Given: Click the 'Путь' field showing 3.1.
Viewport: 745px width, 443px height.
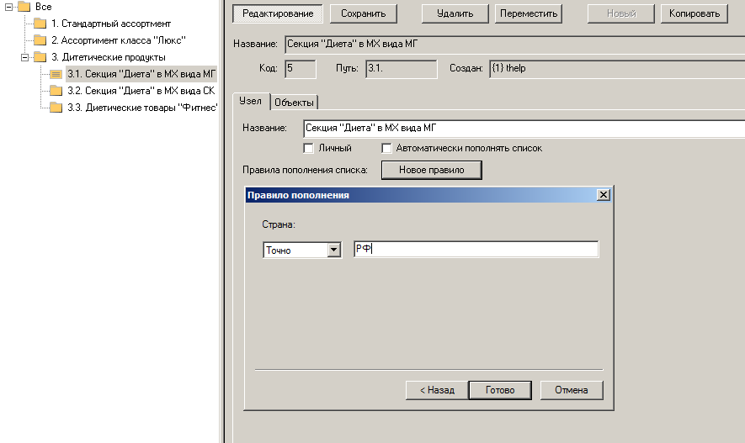Looking at the screenshot, I should pyautogui.click(x=402, y=69).
